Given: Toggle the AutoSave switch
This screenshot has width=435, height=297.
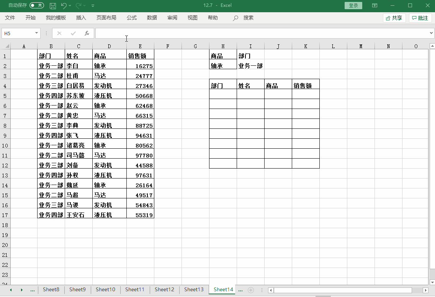Looking at the screenshot, I should pyautogui.click(x=37, y=5).
